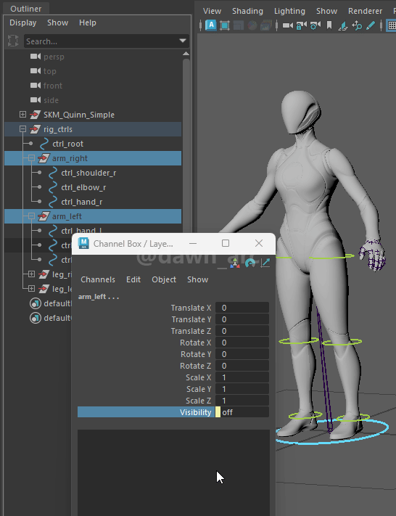The width and height of the screenshot is (396, 516).
Task: Click the persp camera icon in Outliner
Action: tap(36, 57)
